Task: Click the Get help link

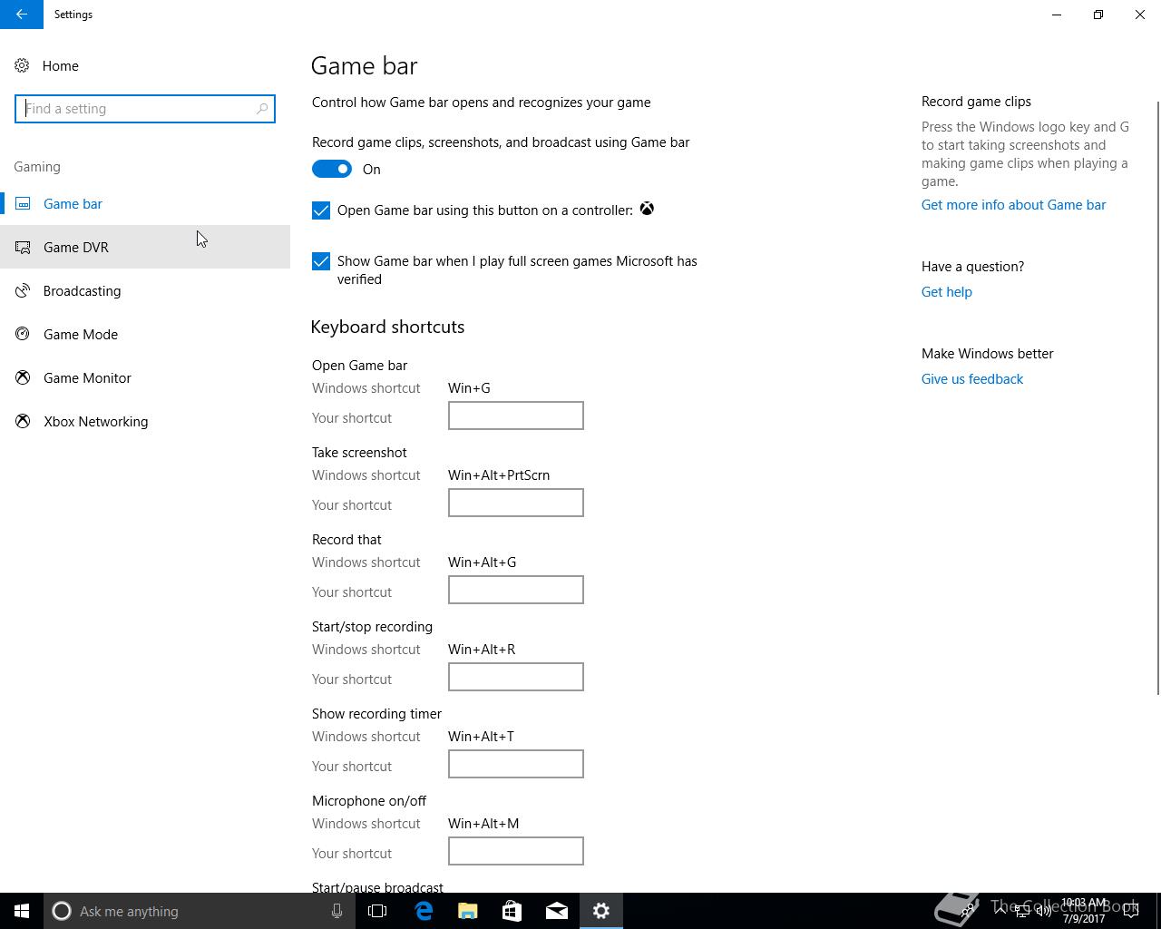Action: (947, 292)
